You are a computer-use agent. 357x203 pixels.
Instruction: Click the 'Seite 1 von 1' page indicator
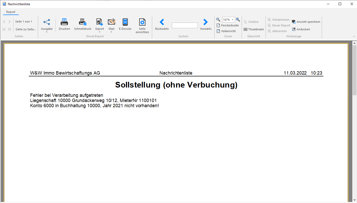24,21
